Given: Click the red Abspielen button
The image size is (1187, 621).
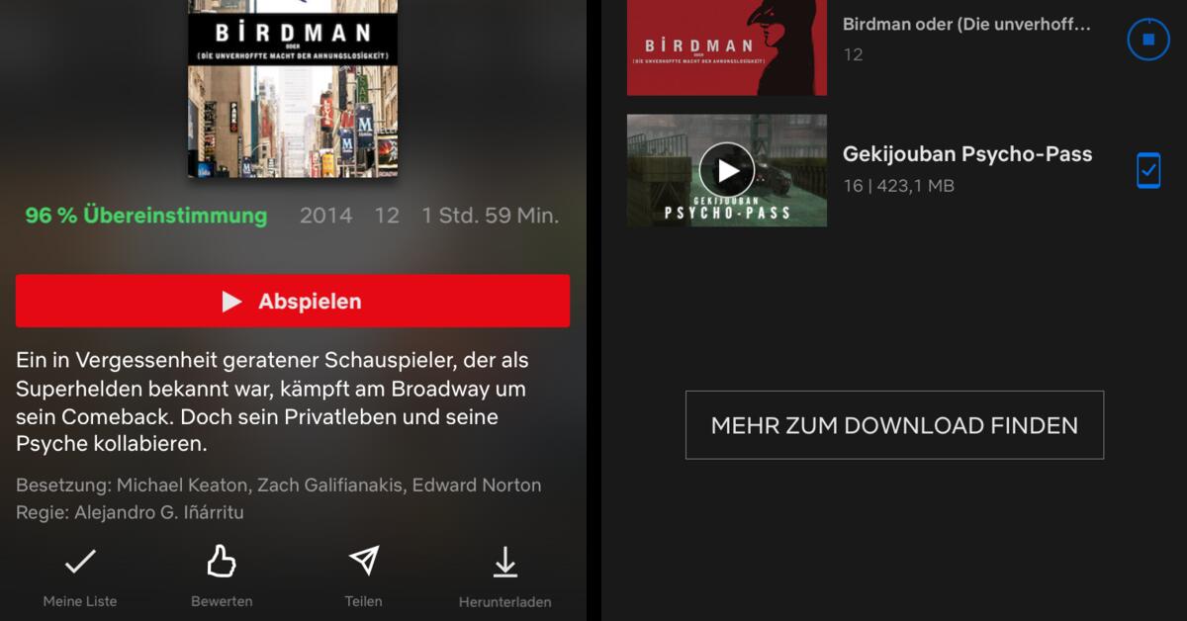Looking at the screenshot, I should pos(293,301).
